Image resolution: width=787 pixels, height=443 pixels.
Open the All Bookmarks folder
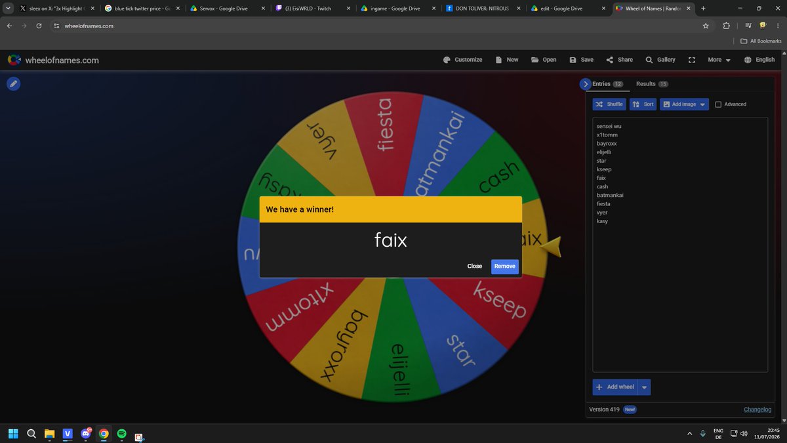pyautogui.click(x=761, y=41)
